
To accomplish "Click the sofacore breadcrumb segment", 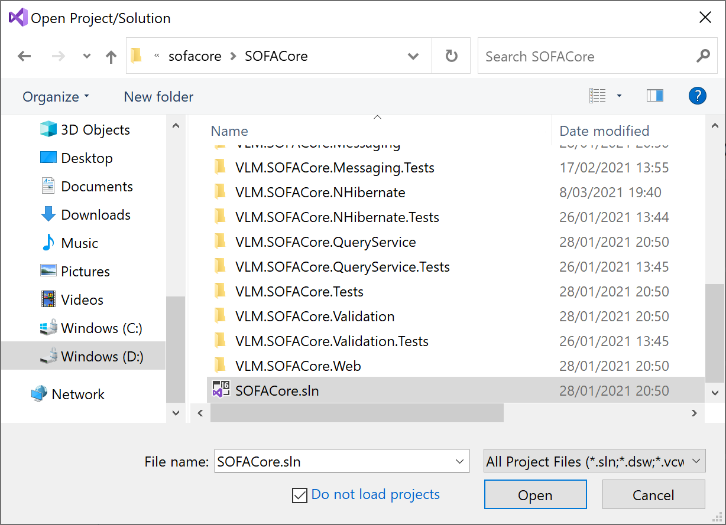I will [195, 56].
